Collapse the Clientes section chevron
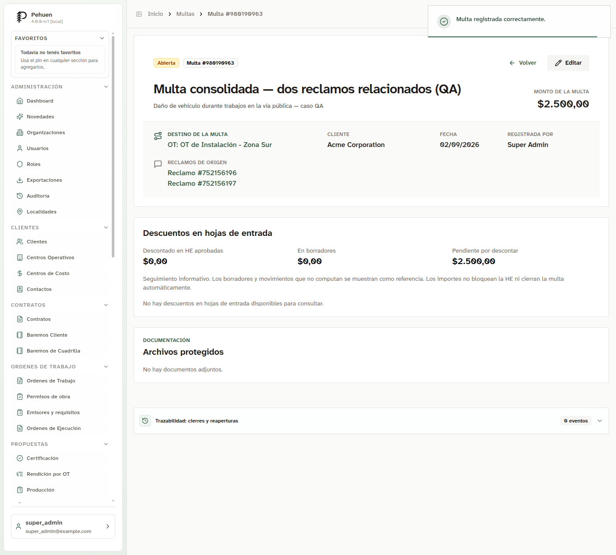616x555 pixels. (106, 228)
